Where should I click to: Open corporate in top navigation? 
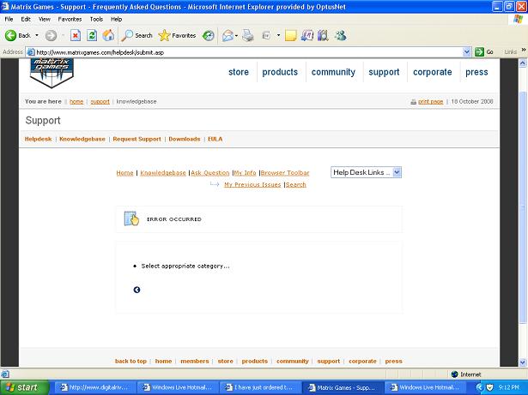[433, 72]
